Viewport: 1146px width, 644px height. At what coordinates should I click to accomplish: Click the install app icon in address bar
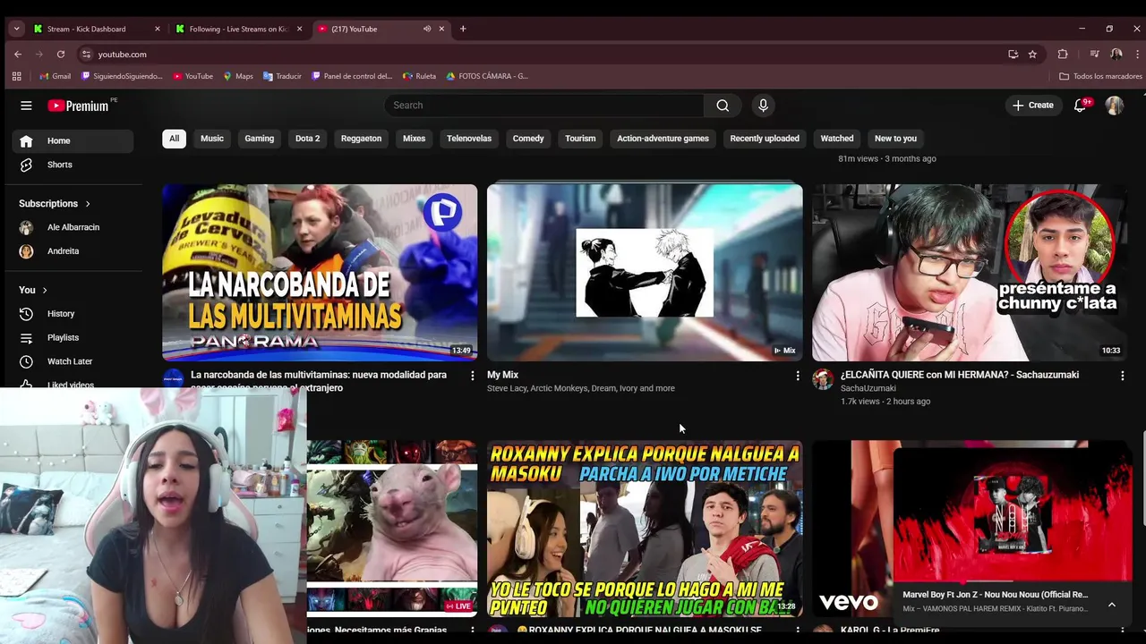pos(1013,54)
